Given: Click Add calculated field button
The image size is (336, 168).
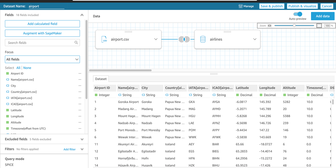Looking at the screenshot, I should point(42,24).
